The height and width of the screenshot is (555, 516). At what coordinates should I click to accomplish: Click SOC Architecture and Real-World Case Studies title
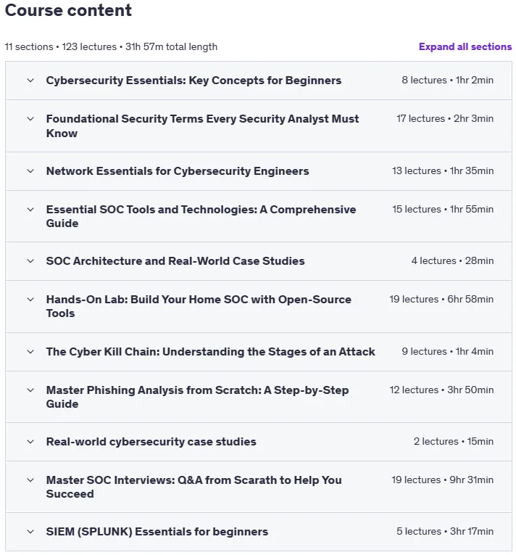tap(175, 261)
